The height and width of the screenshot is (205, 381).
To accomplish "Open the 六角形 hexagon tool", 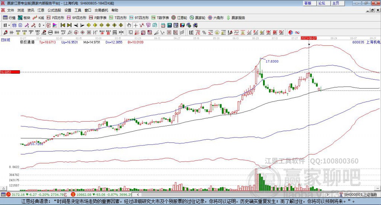I will 216,18.
